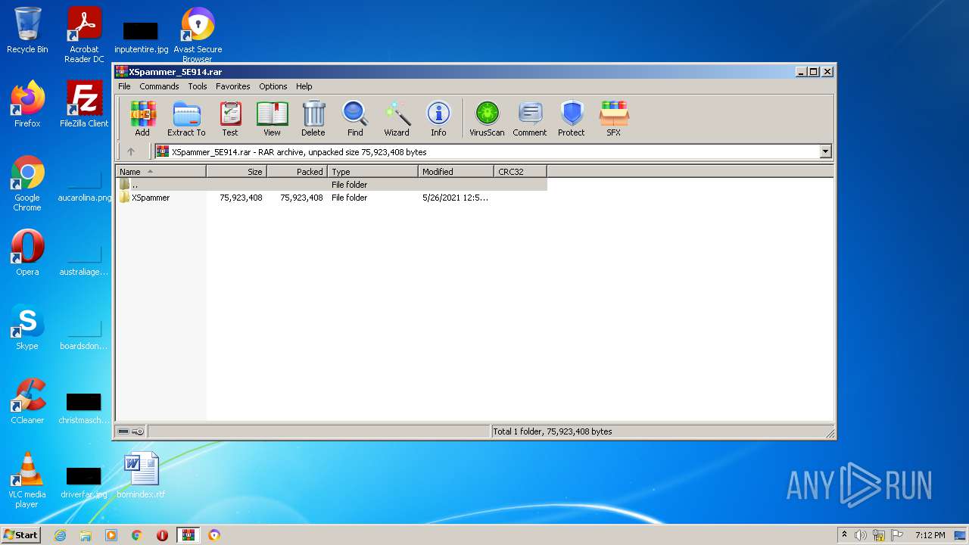This screenshot has width=969, height=545.
Task: Open Chrome from the taskbar
Action: 137,535
